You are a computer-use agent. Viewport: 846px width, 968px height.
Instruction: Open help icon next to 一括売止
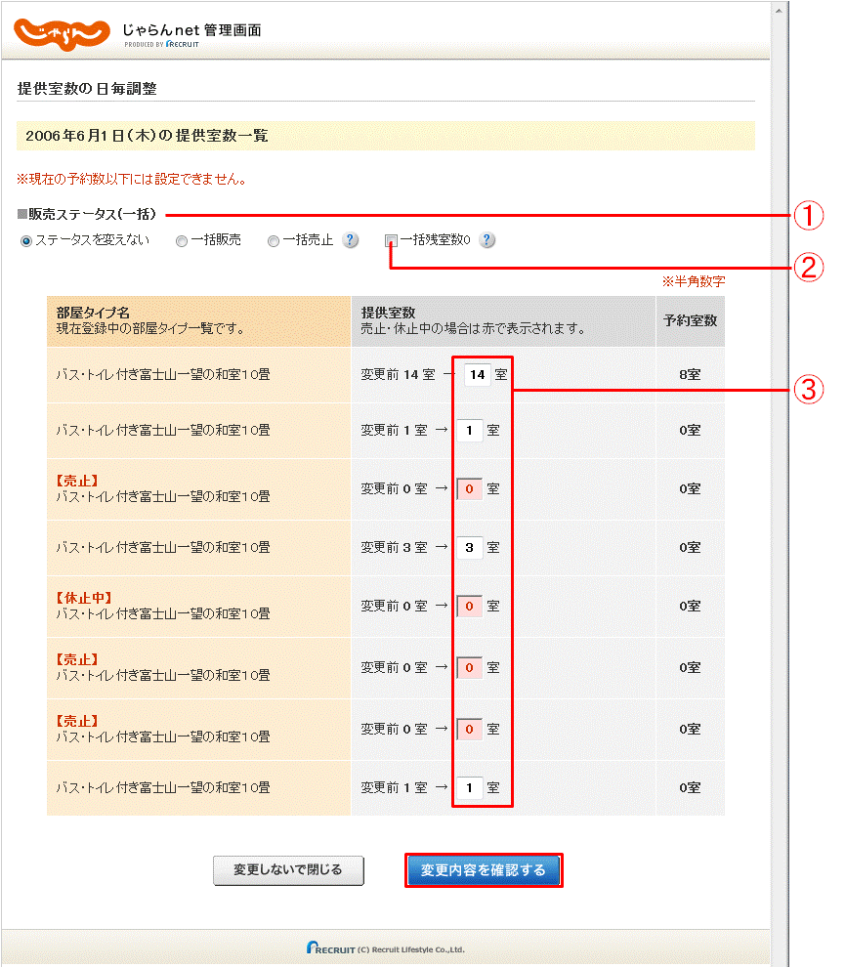351,240
